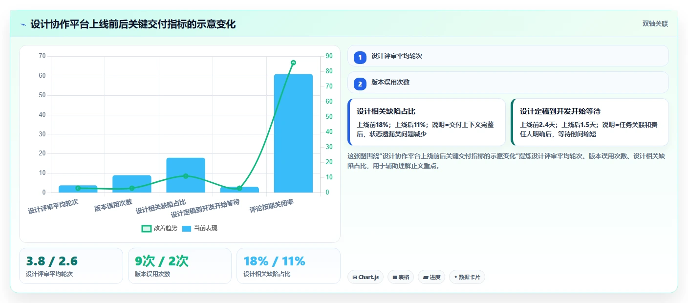Click the green point on 设计相关缺陷占比
This screenshot has height=303, width=688.
point(186,176)
